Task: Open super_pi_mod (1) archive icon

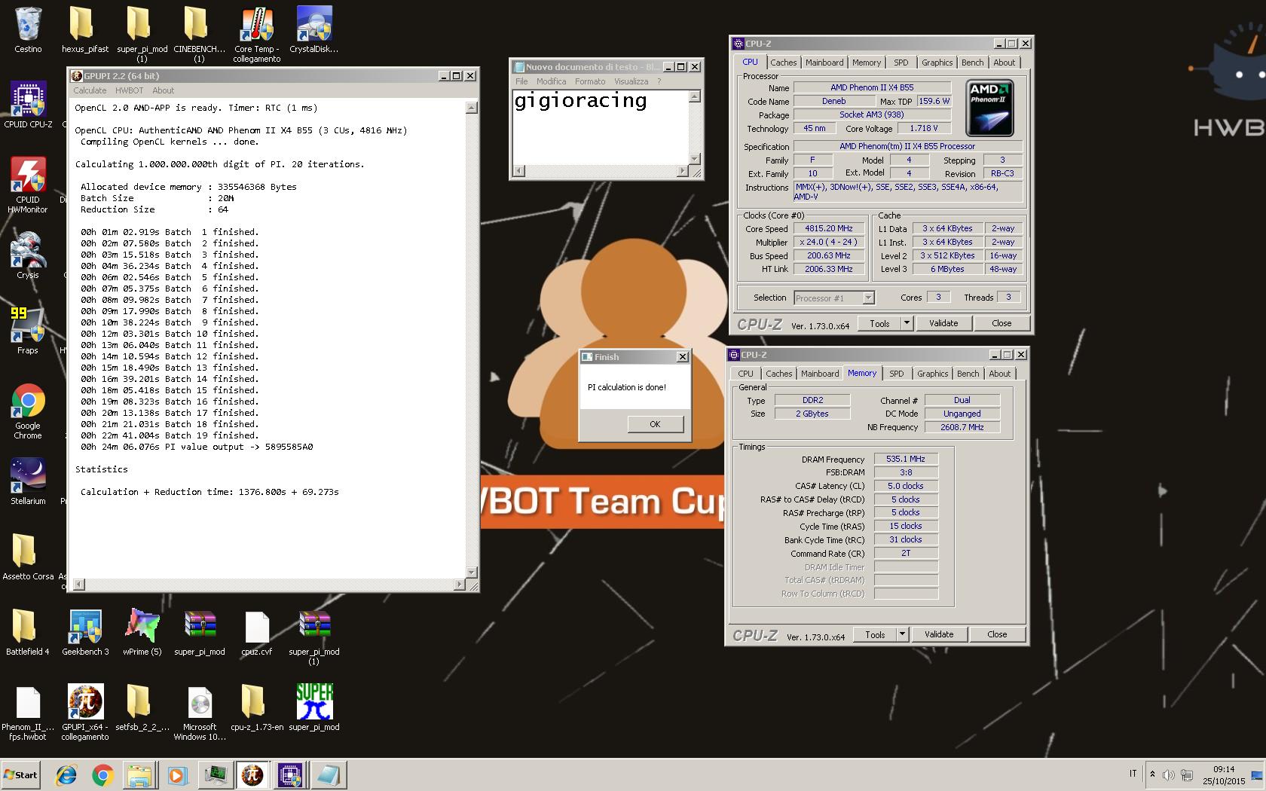Action: [314, 637]
